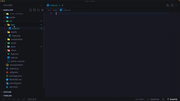
Task: Collapse the apis folder
Action: (x=5, y=25)
